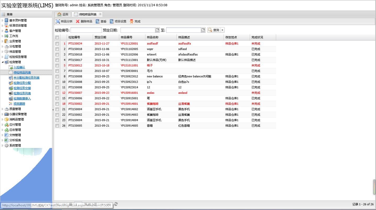Click the 完成 complete toolbar icon
Viewport: 376px width, 210px height.
[x=132, y=21]
